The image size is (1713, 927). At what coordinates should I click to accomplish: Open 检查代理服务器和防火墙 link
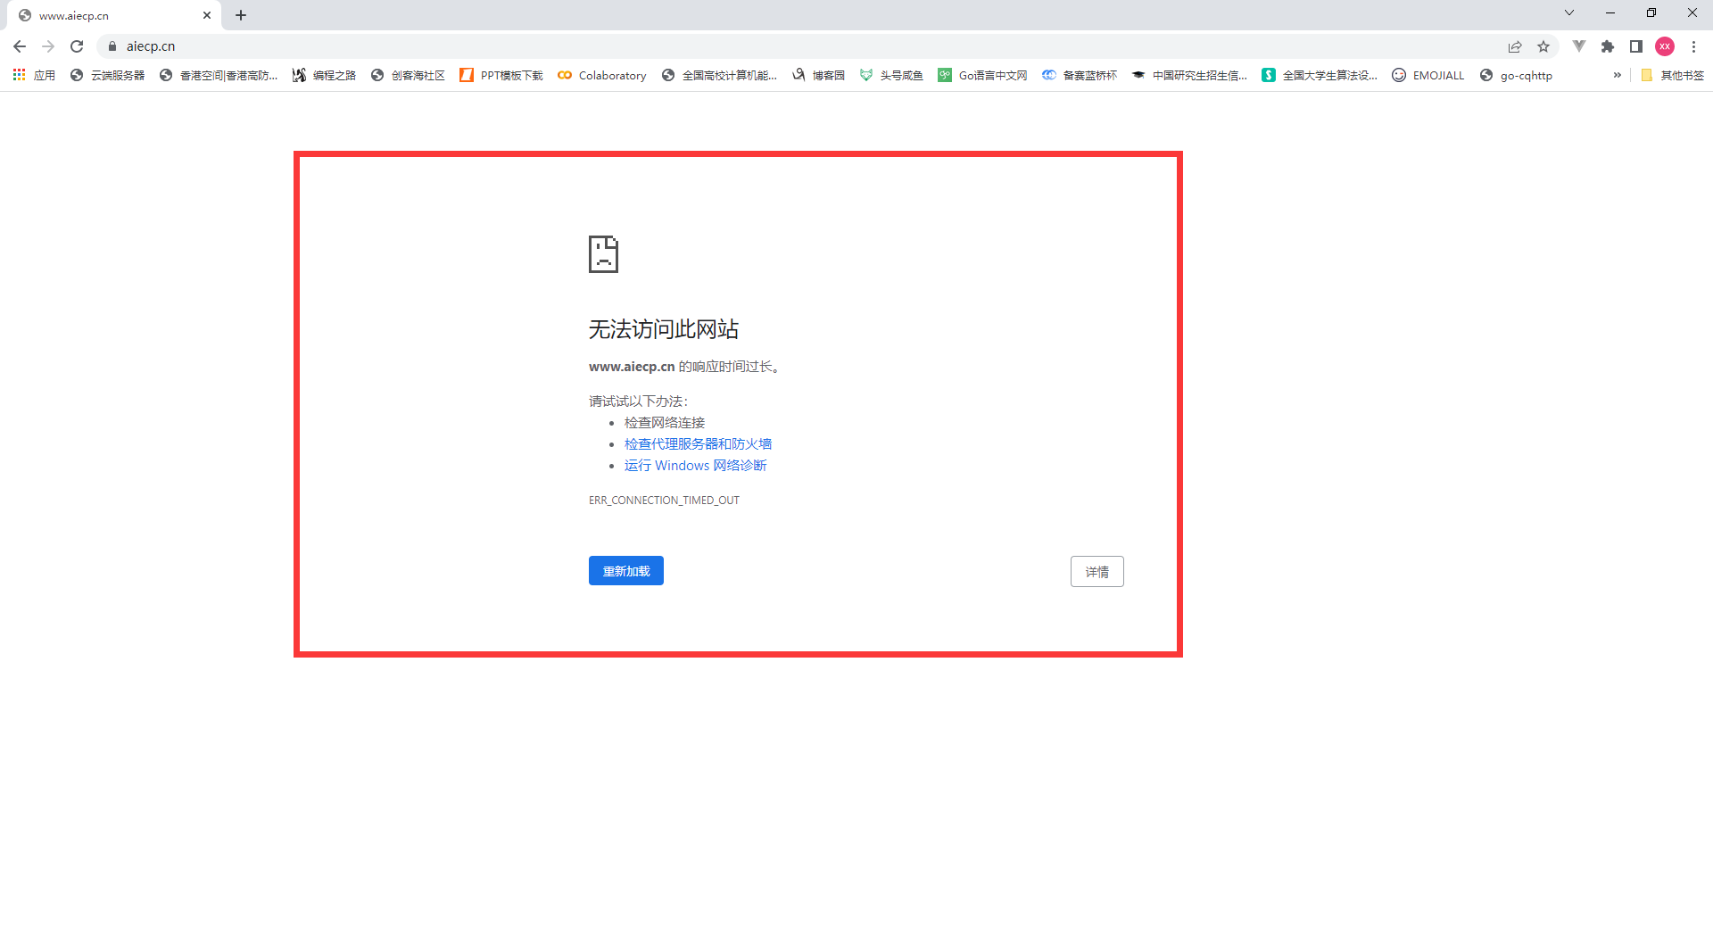(x=698, y=443)
